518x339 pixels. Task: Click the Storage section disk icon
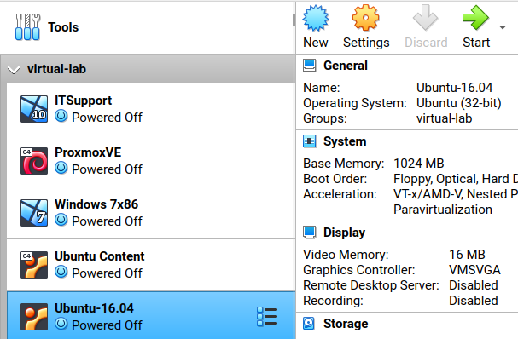pyautogui.click(x=309, y=324)
